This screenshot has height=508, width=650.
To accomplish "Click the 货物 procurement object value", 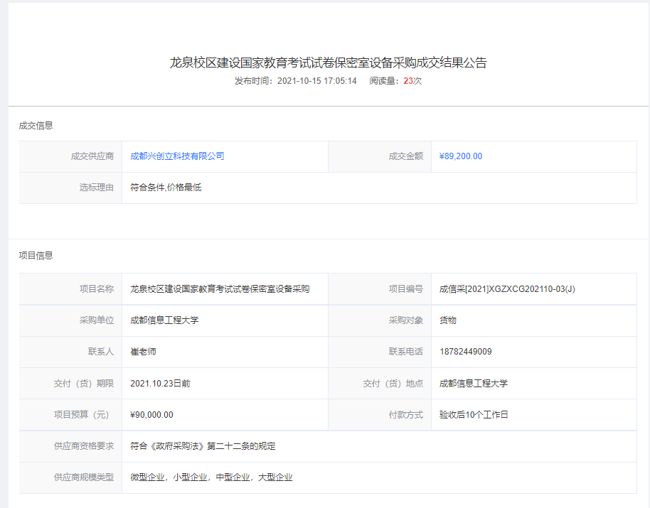I will [448, 320].
